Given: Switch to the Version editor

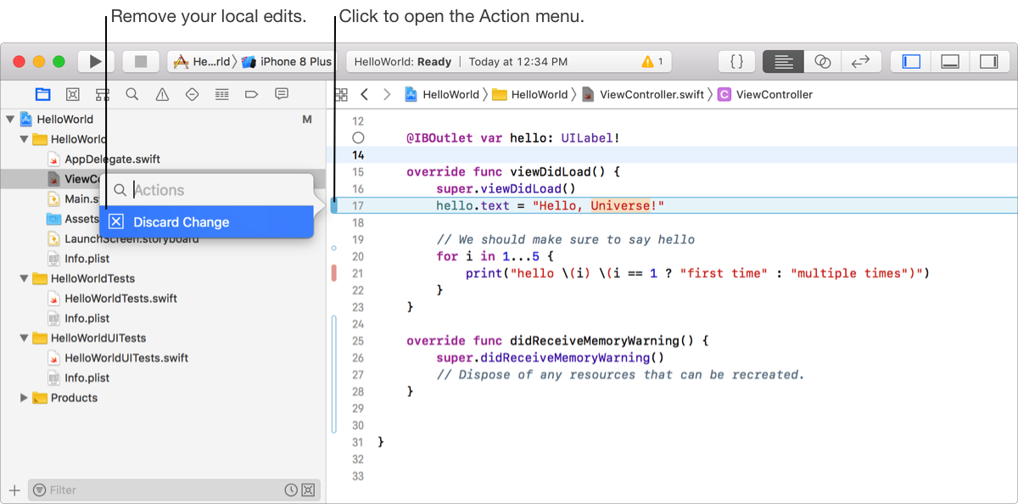Looking at the screenshot, I should click(x=860, y=62).
